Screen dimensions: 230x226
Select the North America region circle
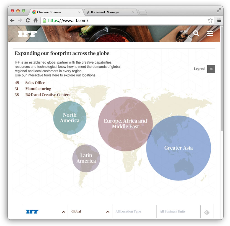pos(70,118)
